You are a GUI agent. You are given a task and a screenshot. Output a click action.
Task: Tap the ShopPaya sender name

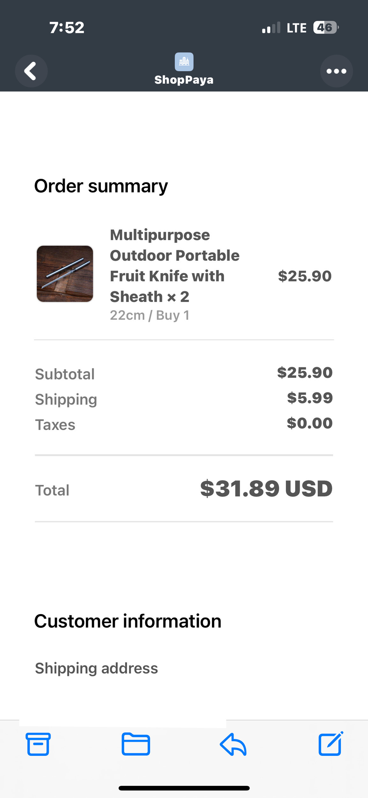click(x=184, y=79)
